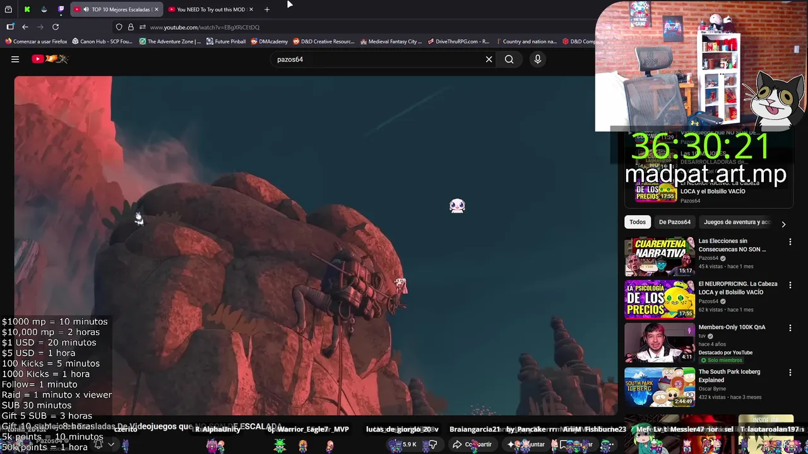Select the 'De Pazos64' filter chip
Screen dimensions: 808x454
tap(675, 222)
